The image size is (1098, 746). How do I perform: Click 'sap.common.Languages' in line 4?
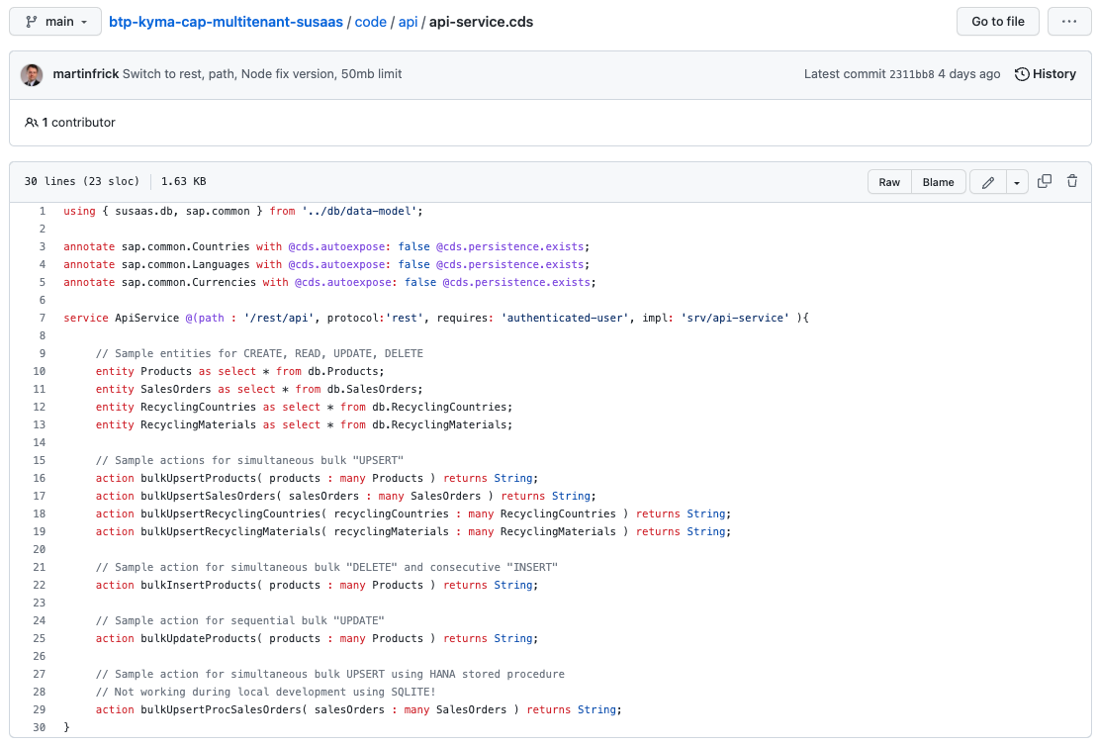pos(186,265)
